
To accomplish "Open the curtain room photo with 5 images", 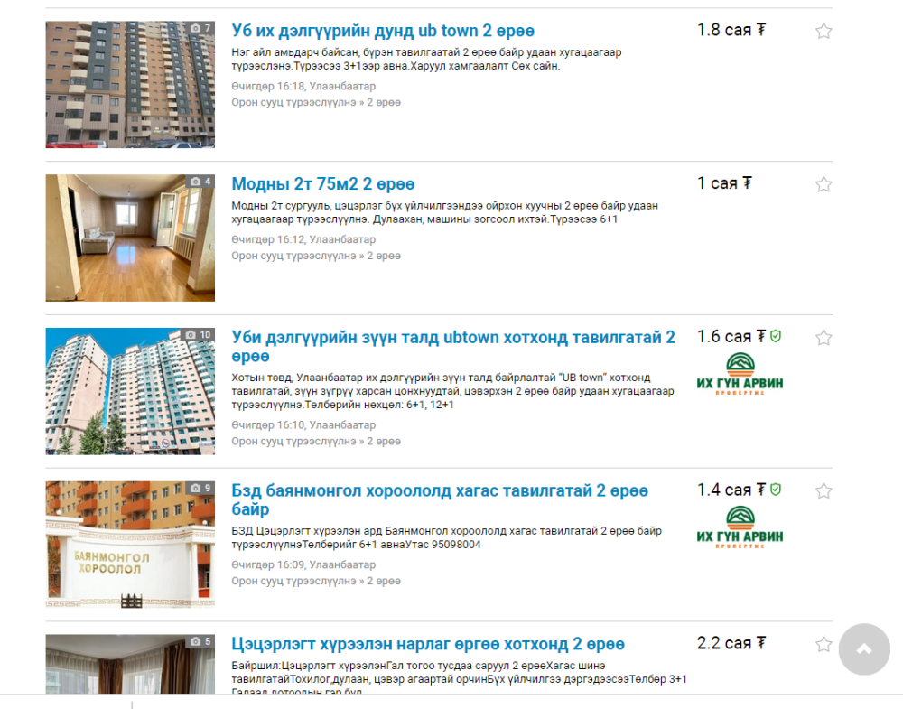I will (x=130, y=664).
